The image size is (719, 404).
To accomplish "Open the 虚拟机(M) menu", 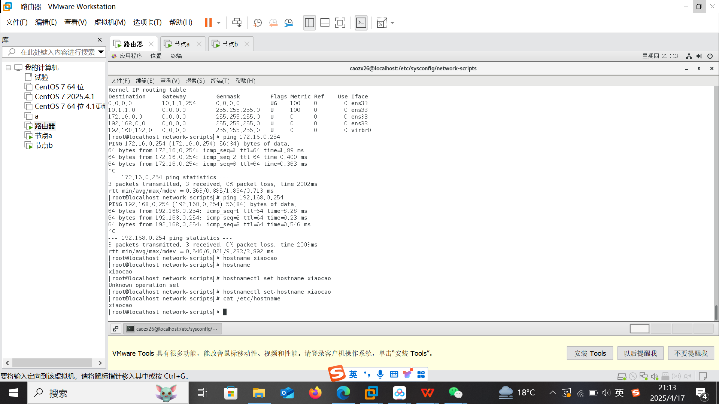I will point(110,22).
